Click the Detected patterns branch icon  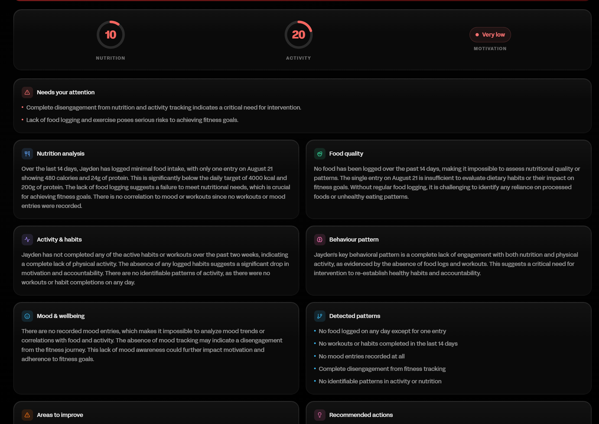pos(320,316)
